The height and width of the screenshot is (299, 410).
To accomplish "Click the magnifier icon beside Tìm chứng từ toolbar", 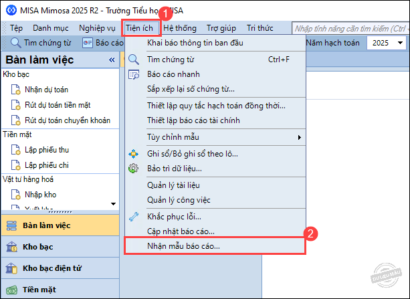I will click(x=15, y=43).
